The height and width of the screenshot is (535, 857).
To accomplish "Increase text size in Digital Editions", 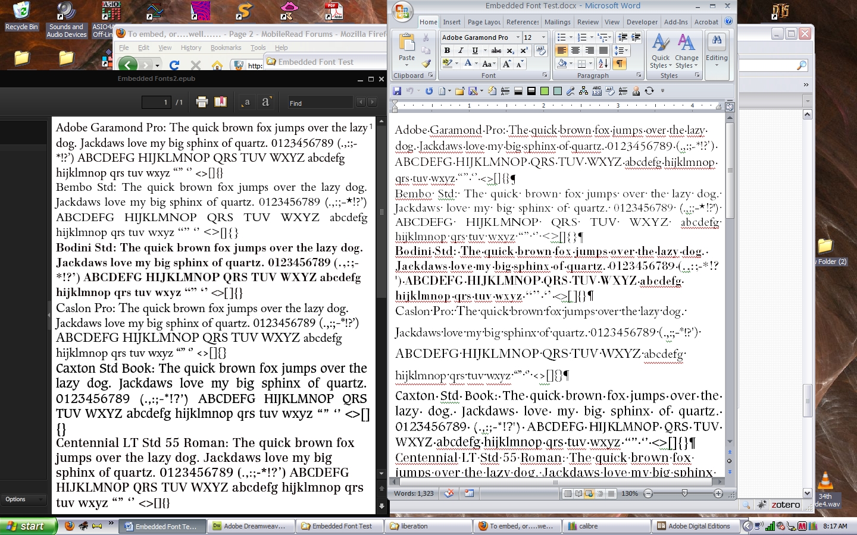I will [x=266, y=102].
